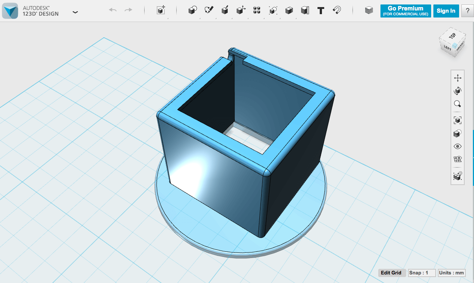The image size is (474, 283).
Task: Select the Pan navigation tool
Action: click(458, 78)
